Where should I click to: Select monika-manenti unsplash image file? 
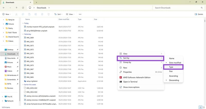tap(40, 27)
